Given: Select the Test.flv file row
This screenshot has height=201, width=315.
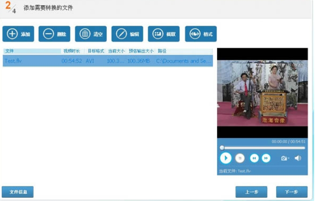Looking at the screenshot, I should pos(108,61).
